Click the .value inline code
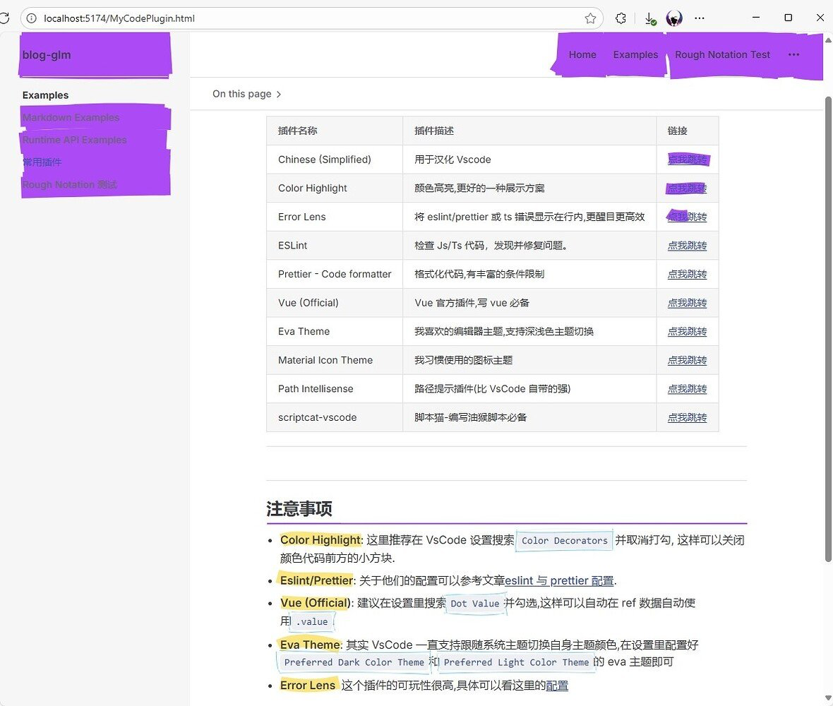833x706 pixels. click(312, 621)
